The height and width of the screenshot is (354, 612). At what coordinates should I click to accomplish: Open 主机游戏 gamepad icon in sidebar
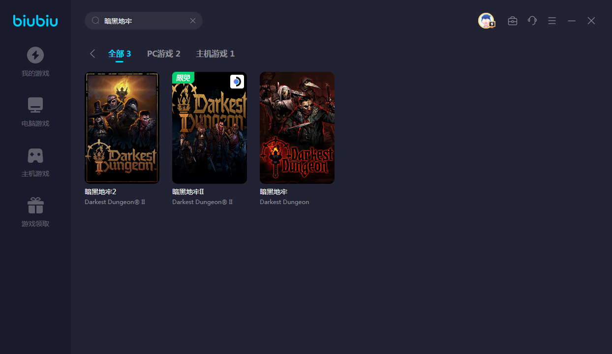35,155
